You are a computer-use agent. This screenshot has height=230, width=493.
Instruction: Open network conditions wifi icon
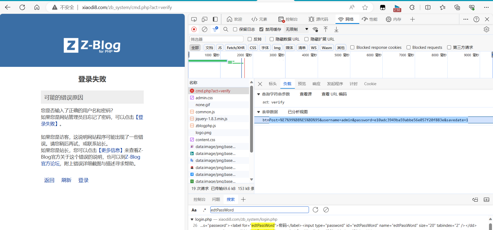pos(315,29)
